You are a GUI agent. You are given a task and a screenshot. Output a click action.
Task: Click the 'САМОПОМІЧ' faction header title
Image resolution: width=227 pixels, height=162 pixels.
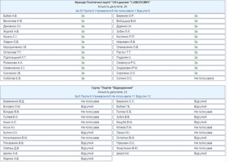[112, 3]
